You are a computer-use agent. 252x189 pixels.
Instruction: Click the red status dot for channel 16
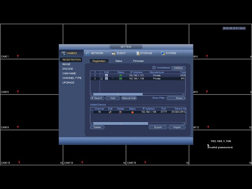point(132,112)
